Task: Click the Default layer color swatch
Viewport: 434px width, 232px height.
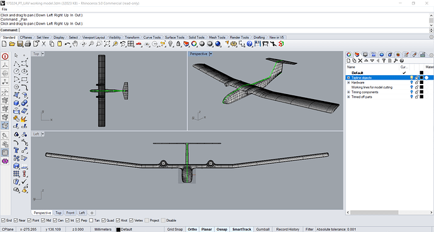Action: (421, 73)
